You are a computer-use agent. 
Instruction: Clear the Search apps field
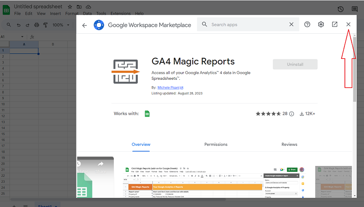291,25
